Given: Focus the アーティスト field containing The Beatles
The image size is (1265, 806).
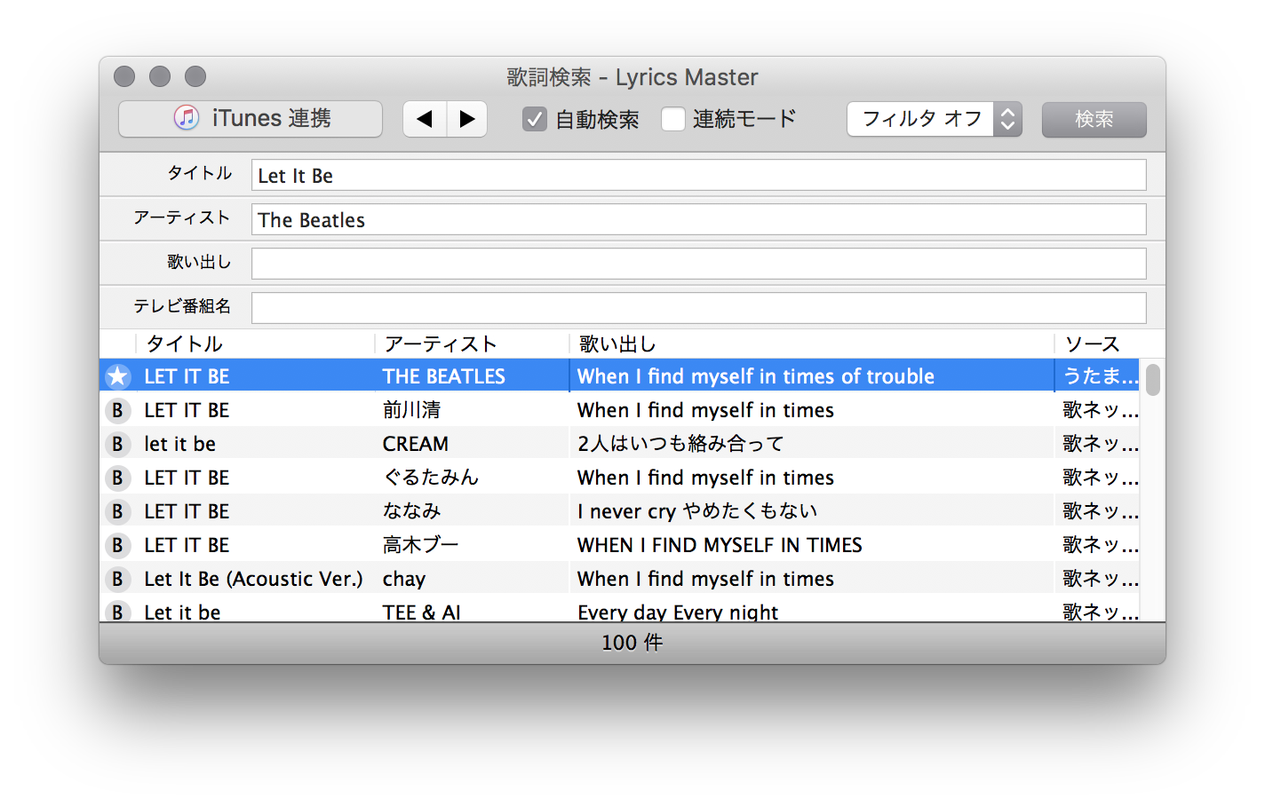Looking at the screenshot, I should pyautogui.click(x=698, y=219).
